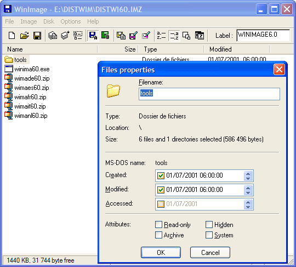
Task: Confirm properties with the OK button
Action: point(161,252)
